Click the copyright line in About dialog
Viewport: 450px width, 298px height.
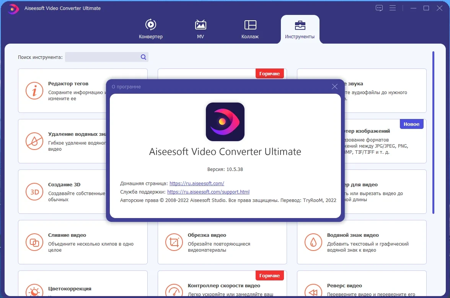point(228,200)
